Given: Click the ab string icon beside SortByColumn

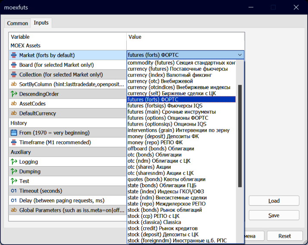Looking at the screenshot, I should pyautogui.click(x=14, y=84).
